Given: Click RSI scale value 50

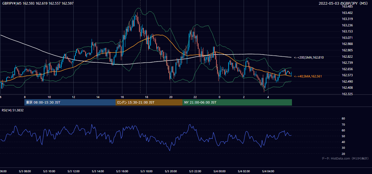Looking at the screenshot, I should 343,136.
